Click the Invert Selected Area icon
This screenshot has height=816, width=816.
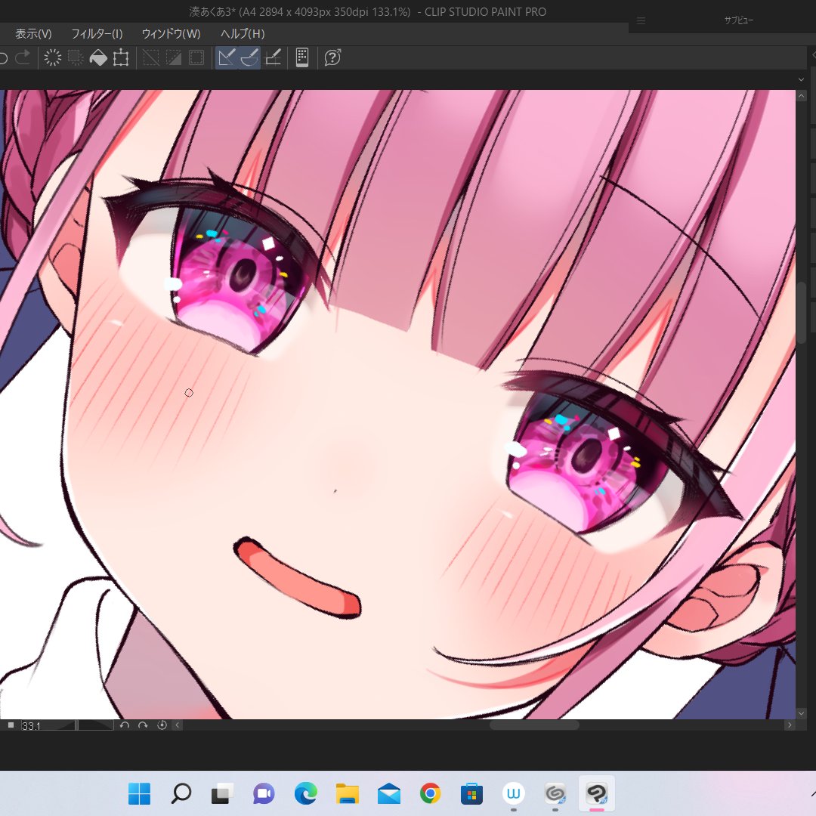pyautogui.click(x=173, y=57)
